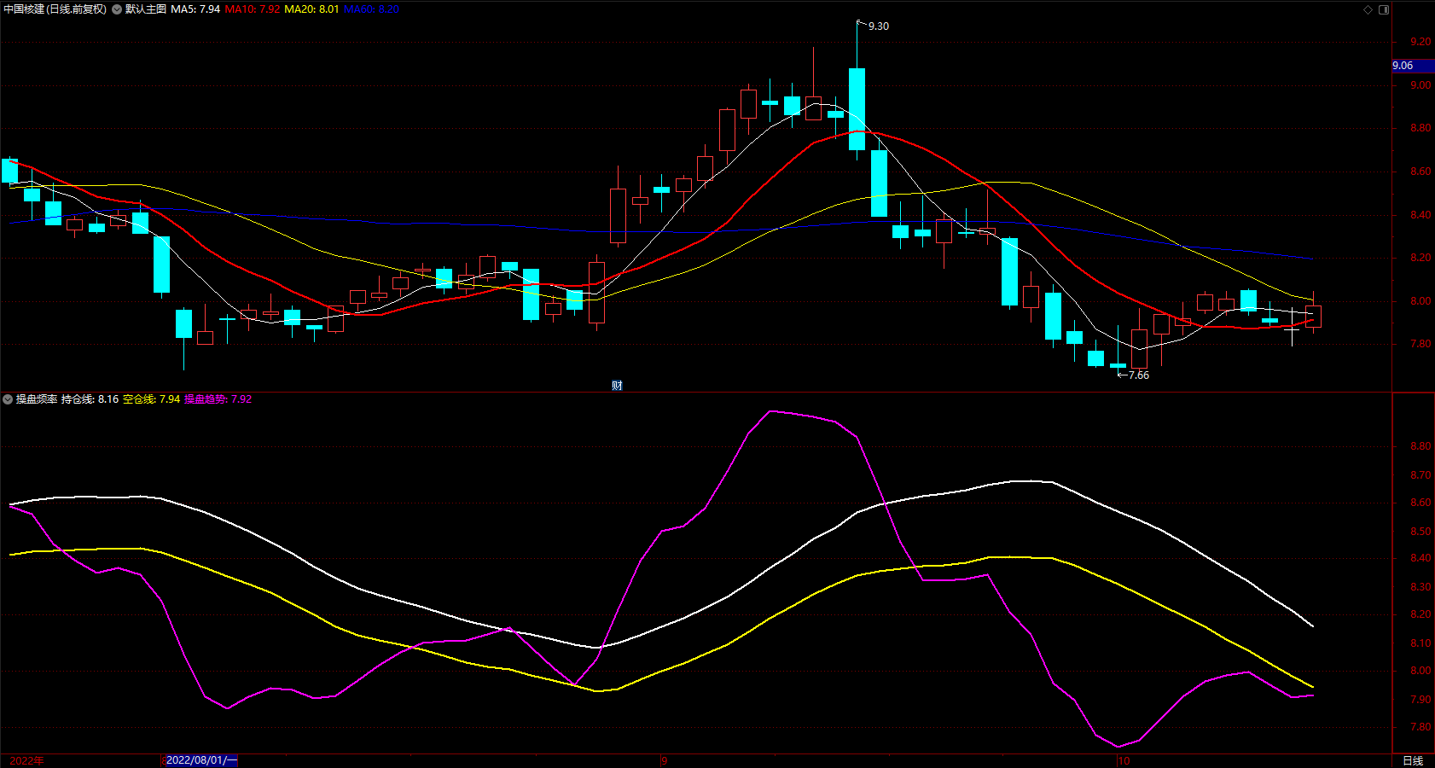Open the 默认主图 indicator dropdown arrow
Viewport: 1435px width, 768px height.
tap(117, 9)
